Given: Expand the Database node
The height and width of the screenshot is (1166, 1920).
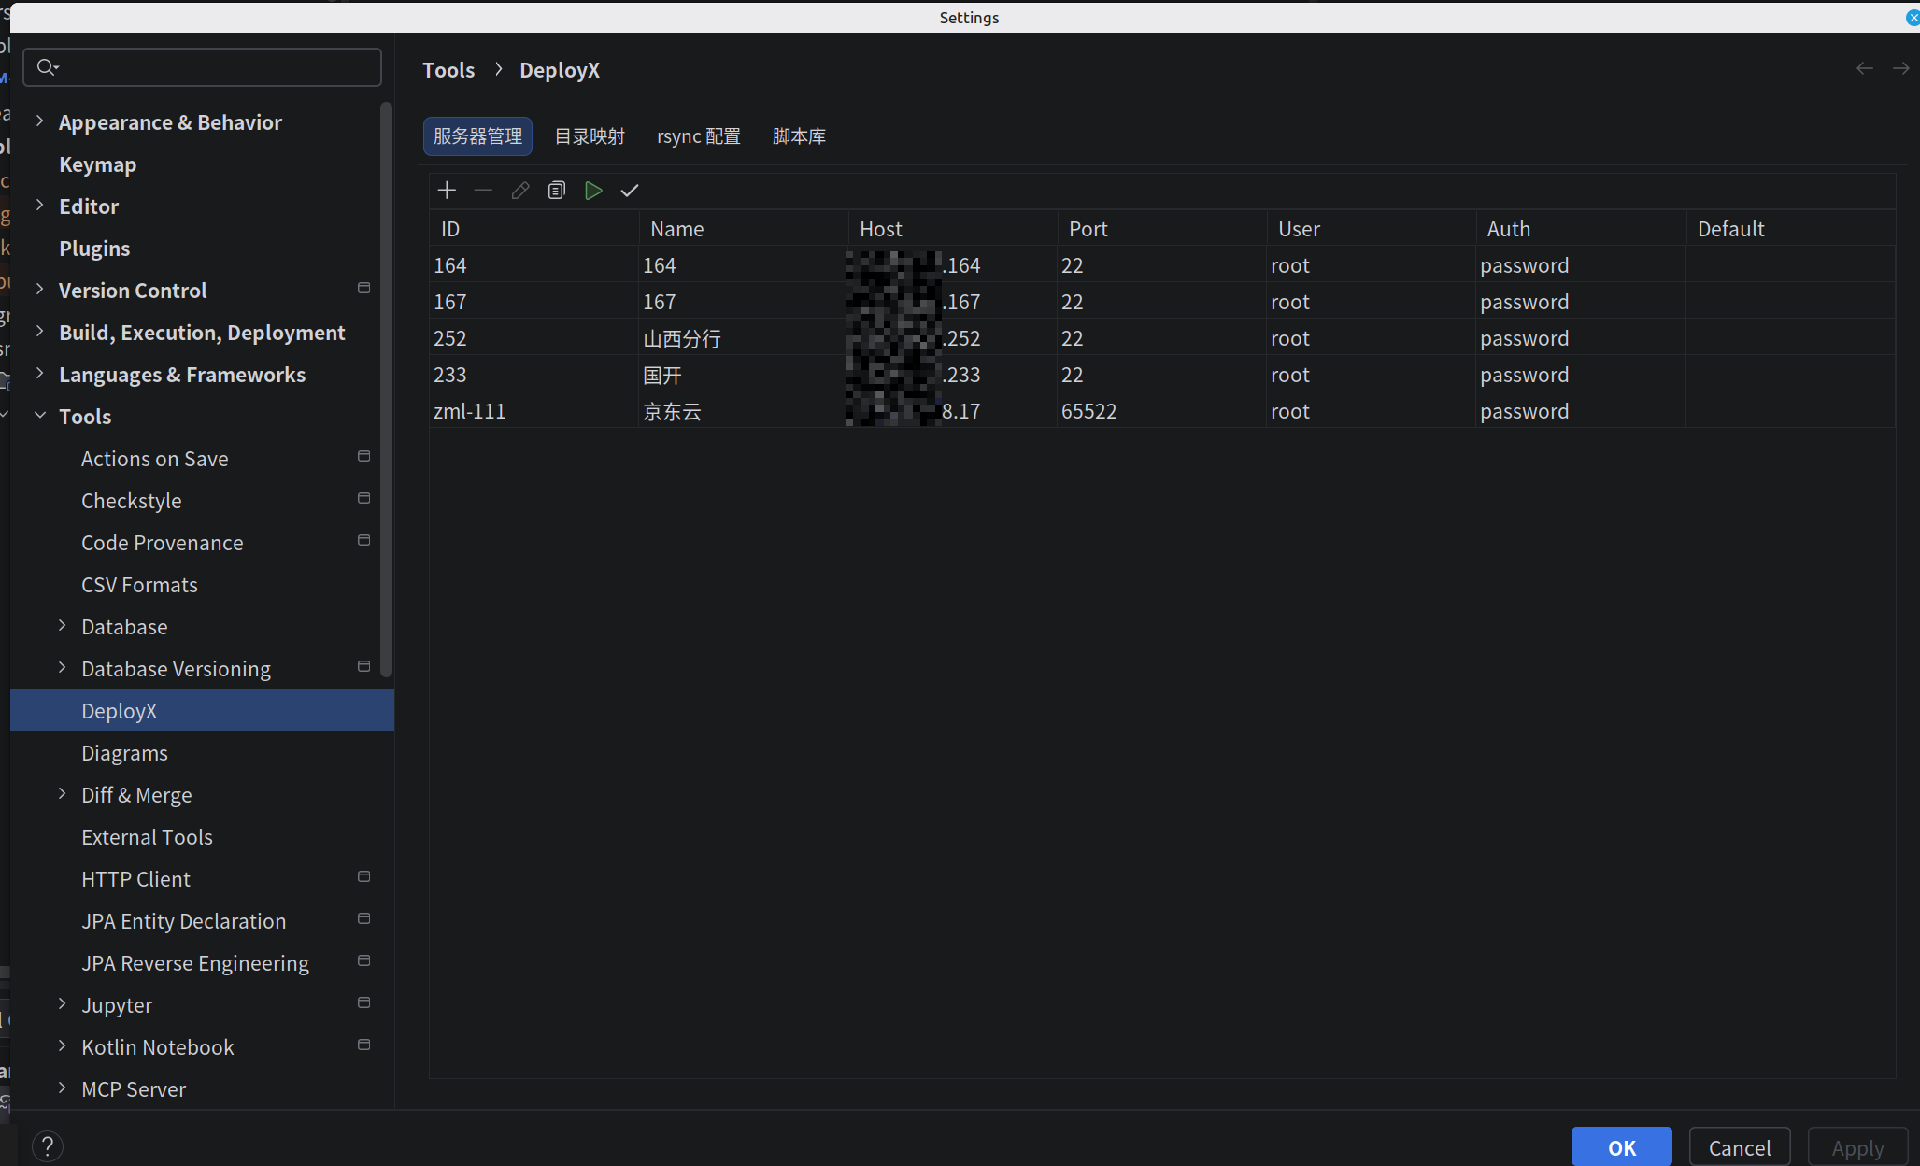Looking at the screenshot, I should pos(62,625).
